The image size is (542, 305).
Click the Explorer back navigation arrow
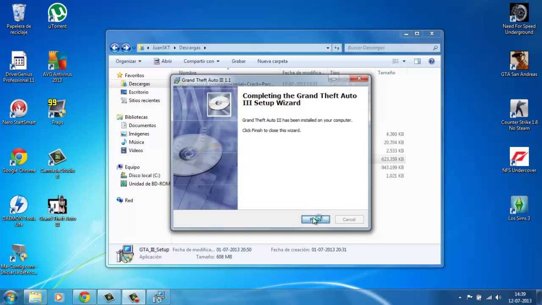pyautogui.click(x=114, y=48)
